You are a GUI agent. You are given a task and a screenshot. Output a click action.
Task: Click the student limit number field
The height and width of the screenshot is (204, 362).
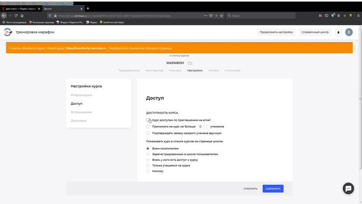tap(202, 126)
